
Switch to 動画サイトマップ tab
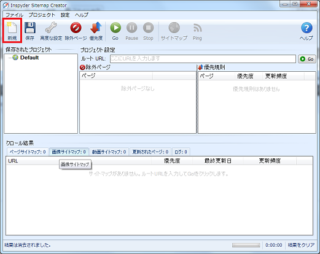click(109, 152)
